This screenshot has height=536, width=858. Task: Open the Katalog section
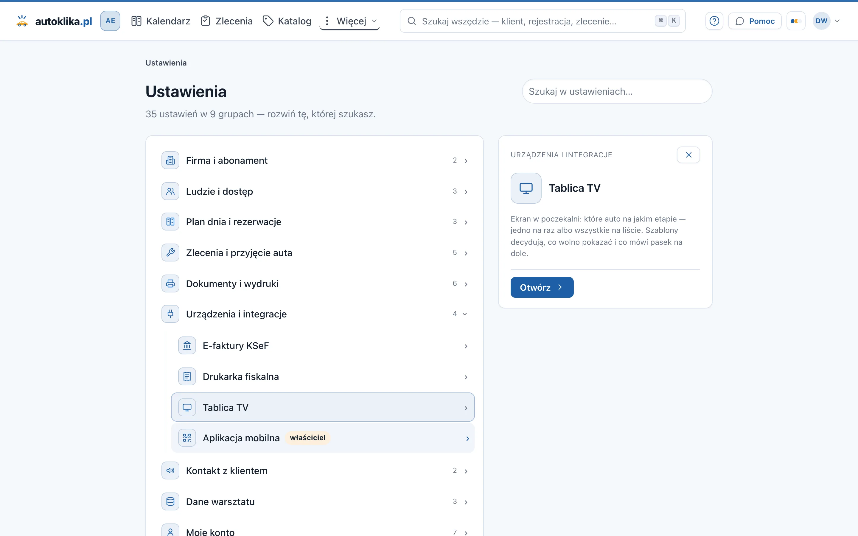pos(287,21)
